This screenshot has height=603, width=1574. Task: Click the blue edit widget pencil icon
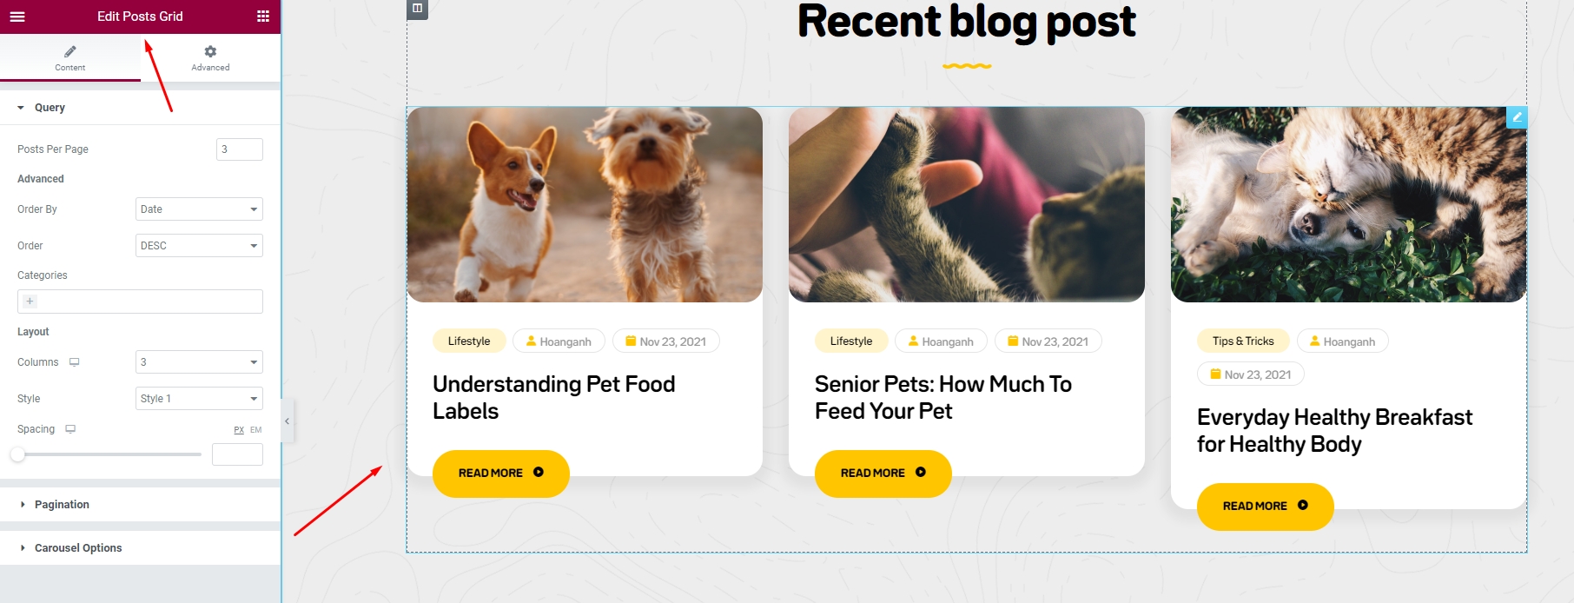1517,117
